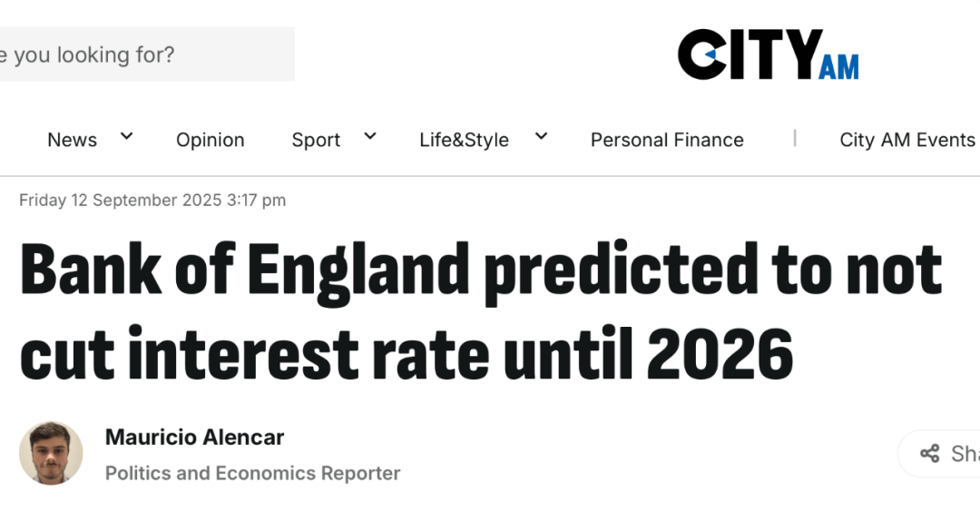Click the divider before City AM Events
Viewport: 980px width, 512px height.
(795, 138)
